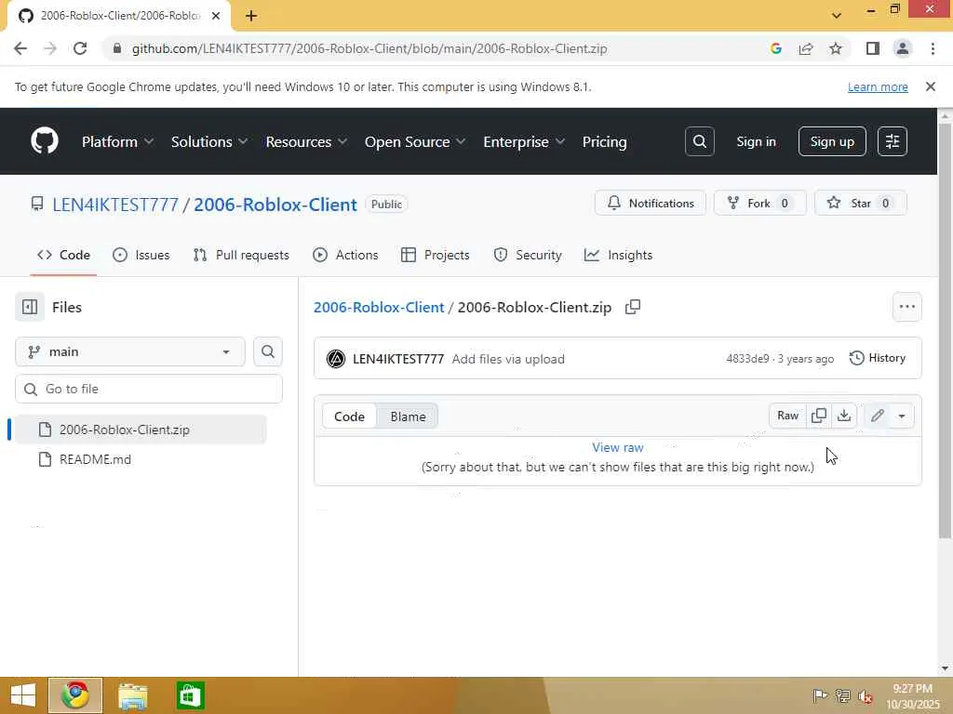Open the Actions tab

345,255
